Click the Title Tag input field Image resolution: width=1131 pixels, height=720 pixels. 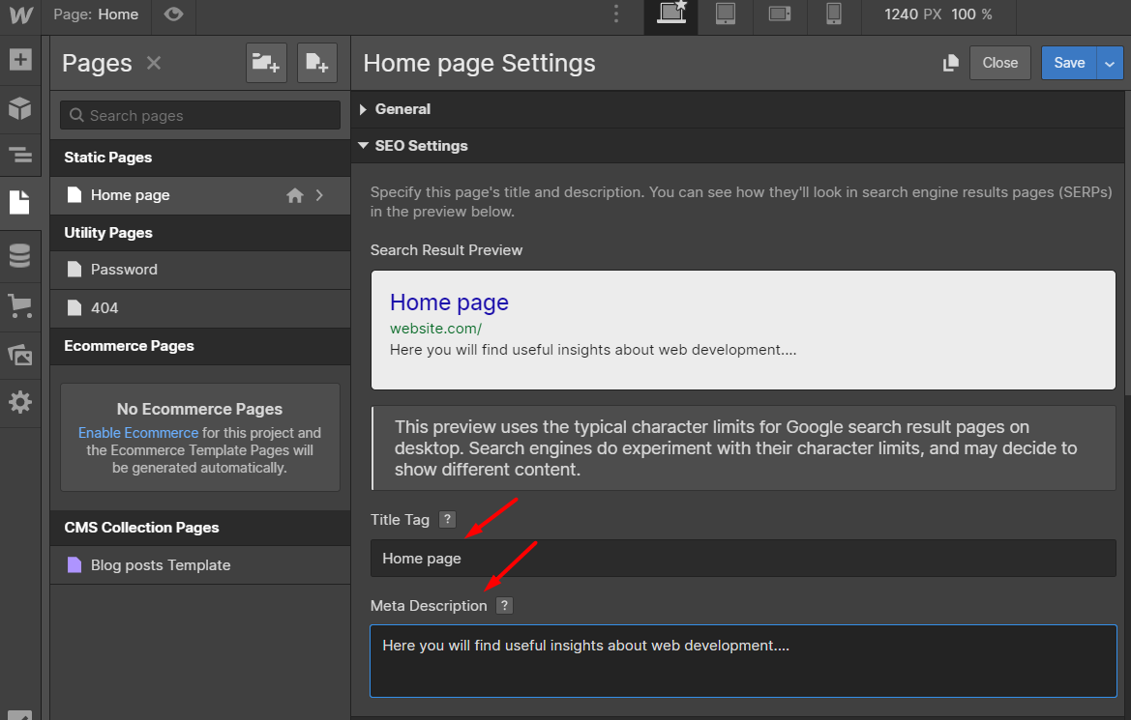[x=743, y=559]
